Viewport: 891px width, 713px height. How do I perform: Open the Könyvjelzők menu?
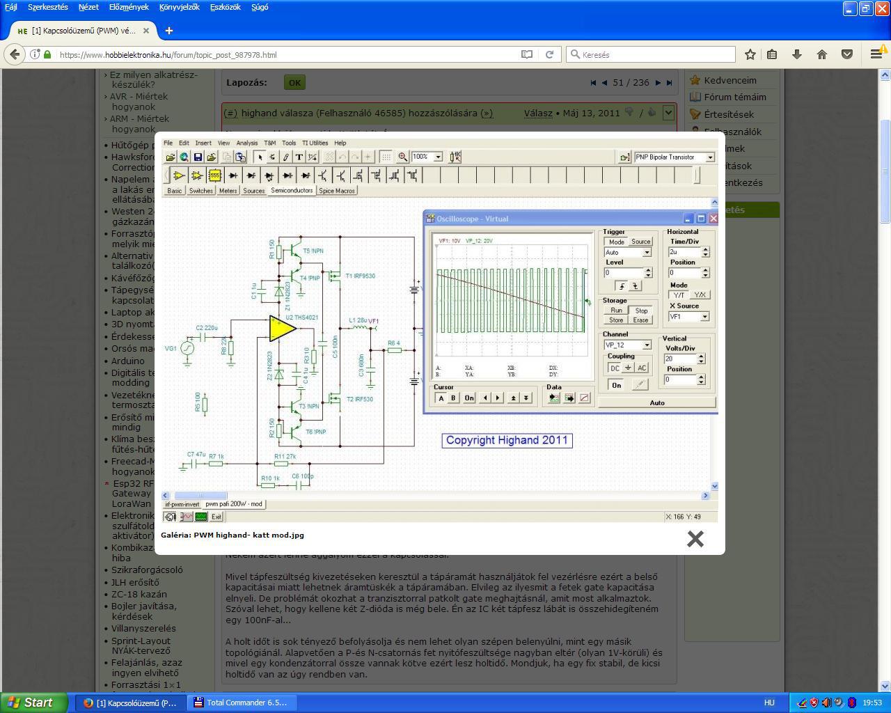(179, 7)
